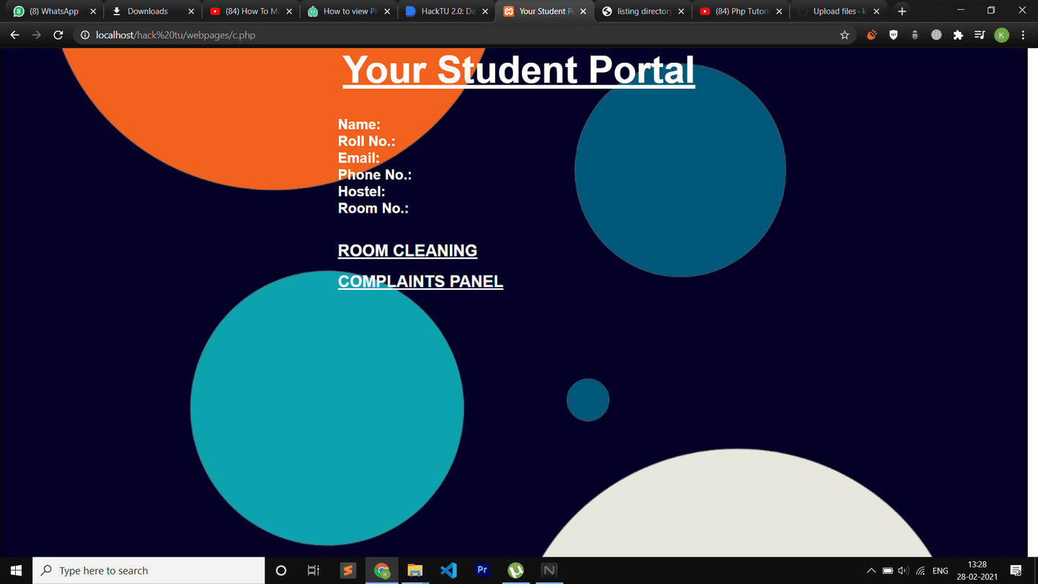Open the Wi-Fi network panel
The height and width of the screenshot is (584, 1038).
point(921,570)
